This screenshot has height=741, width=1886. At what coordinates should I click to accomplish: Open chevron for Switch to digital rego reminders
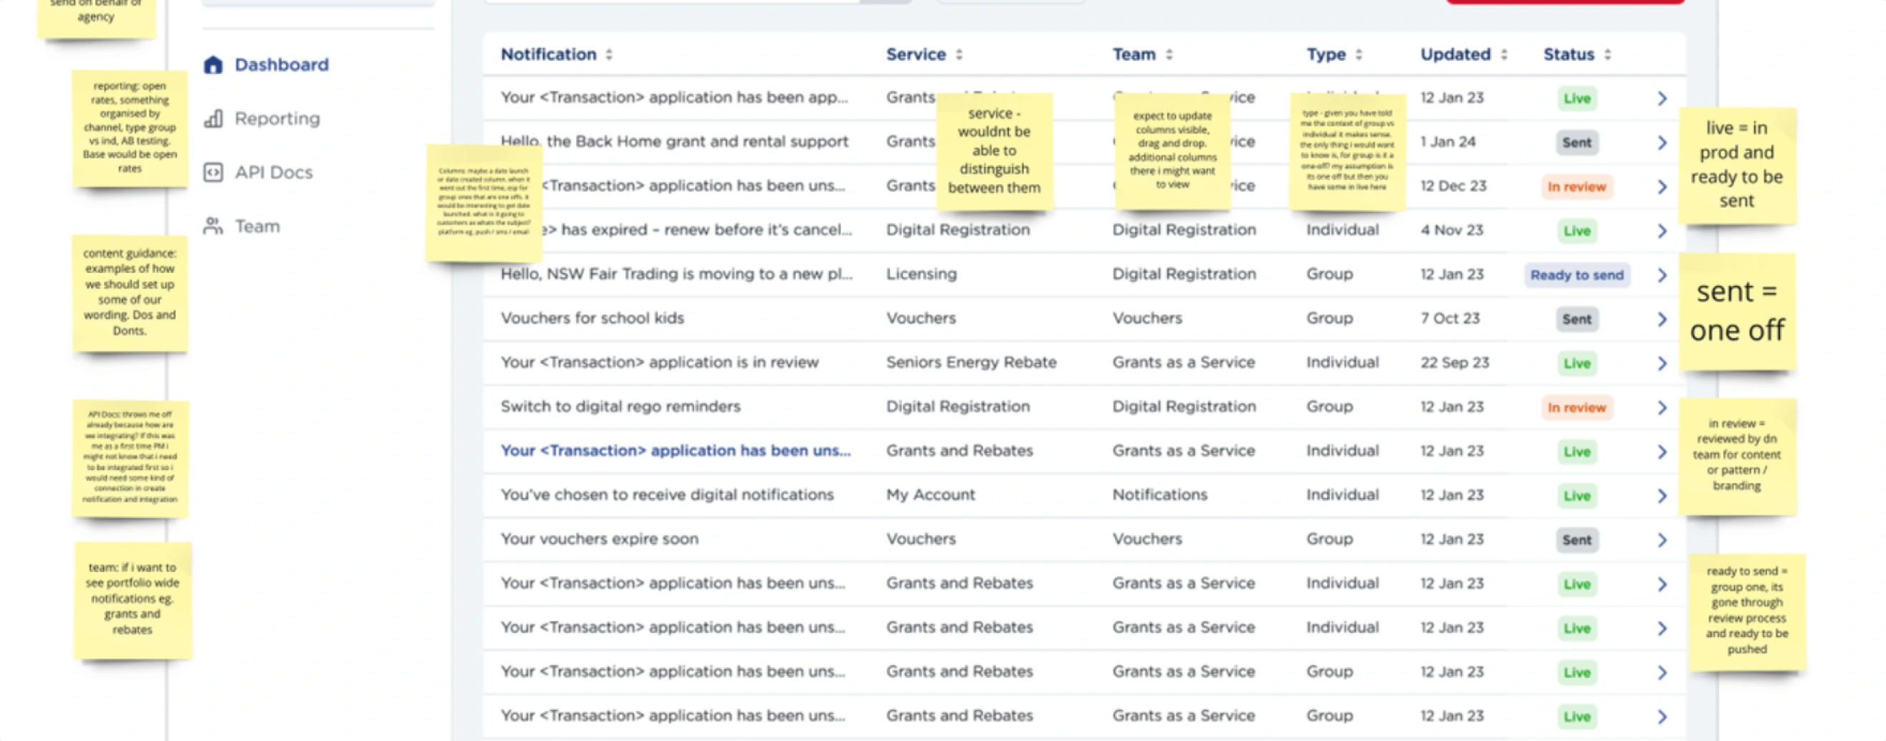1662,407
